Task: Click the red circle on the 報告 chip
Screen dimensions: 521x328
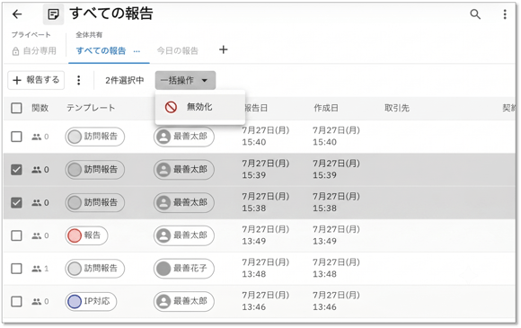Action: click(x=75, y=235)
